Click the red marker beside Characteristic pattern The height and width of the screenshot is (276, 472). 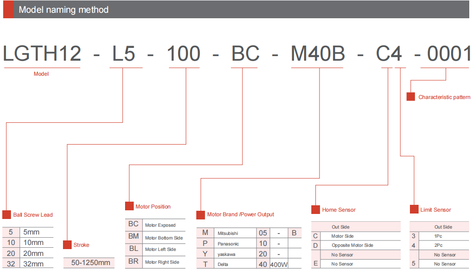(x=411, y=97)
